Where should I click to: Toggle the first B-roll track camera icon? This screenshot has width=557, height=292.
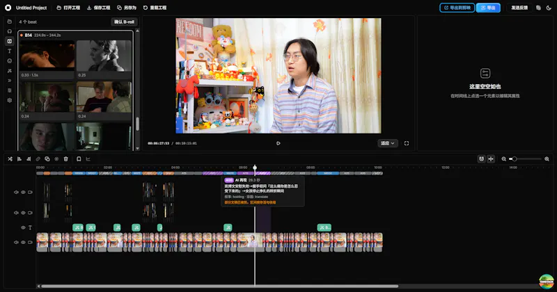(x=30, y=192)
